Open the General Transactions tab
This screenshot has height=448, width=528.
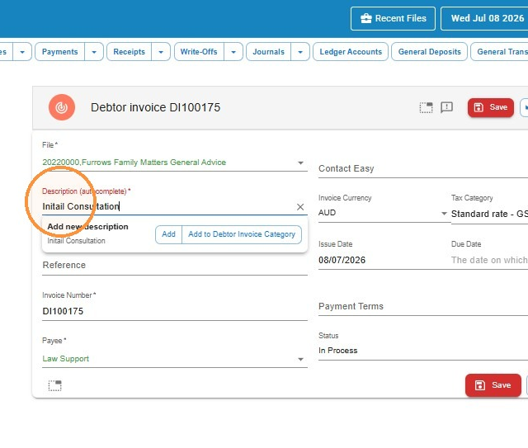point(500,51)
